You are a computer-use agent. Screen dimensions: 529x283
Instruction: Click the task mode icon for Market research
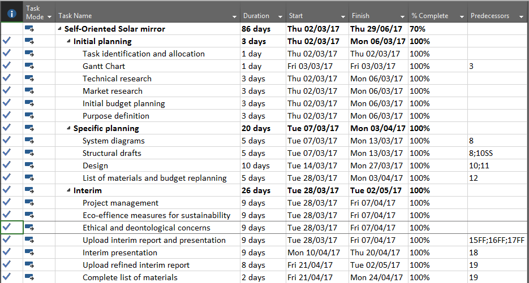click(x=29, y=91)
